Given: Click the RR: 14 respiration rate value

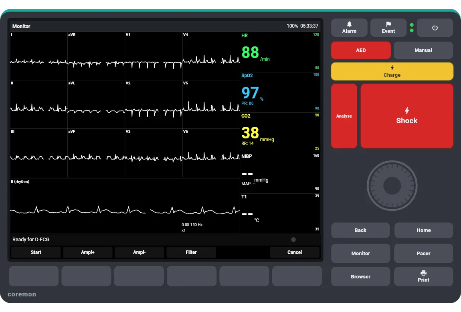Looking at the screenshot, I should [247, 143].
